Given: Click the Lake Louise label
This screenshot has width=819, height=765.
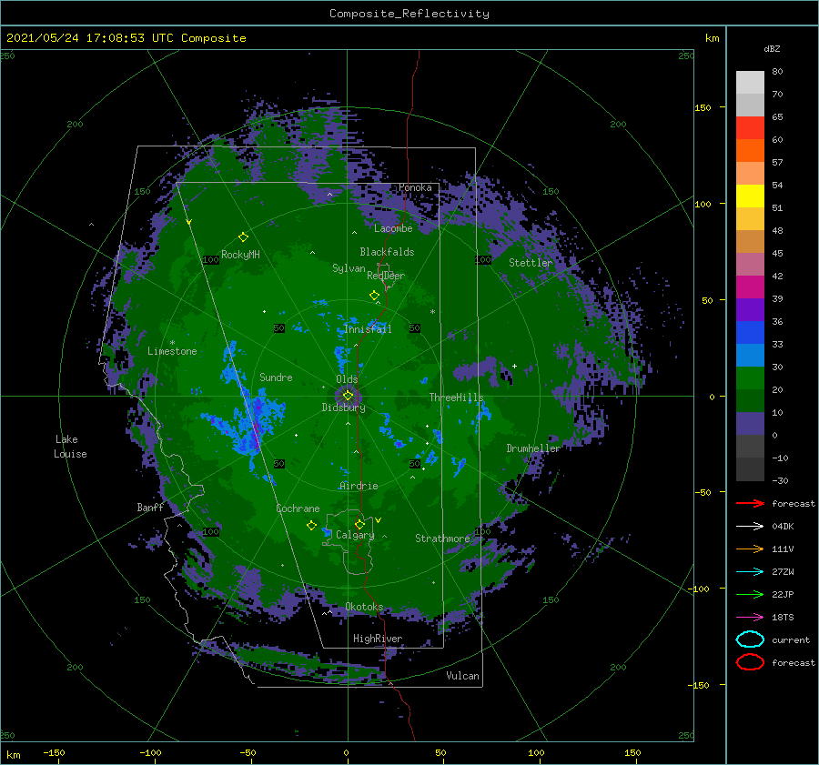Looking at the screenshot, I should point(70,447).
